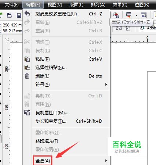Click the italic O font icon
The height and width of the screenshot is (165, 156).
click(142, 28)
